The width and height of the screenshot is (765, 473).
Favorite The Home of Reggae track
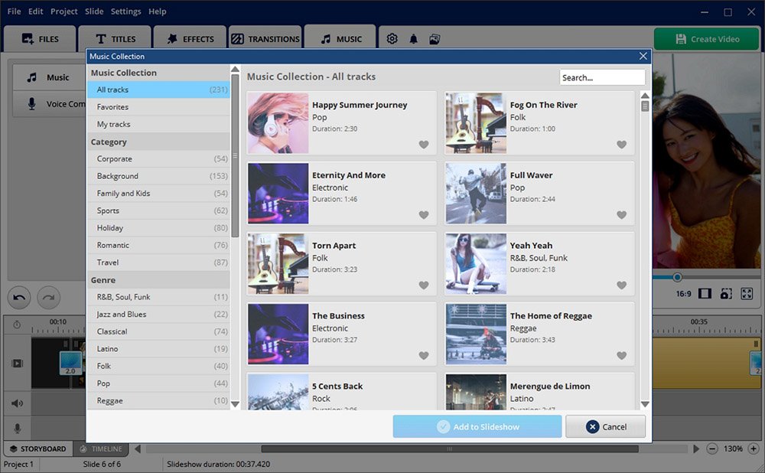(621, 355)
